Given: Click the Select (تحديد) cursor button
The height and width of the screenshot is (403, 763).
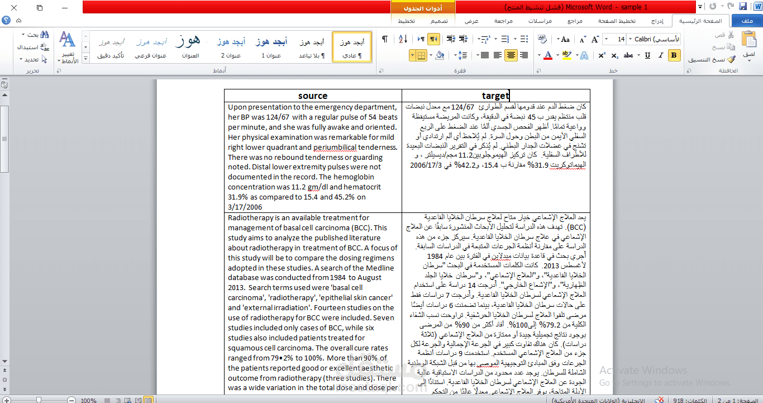Looking at the screenshot, I should (x=35, y=59).
